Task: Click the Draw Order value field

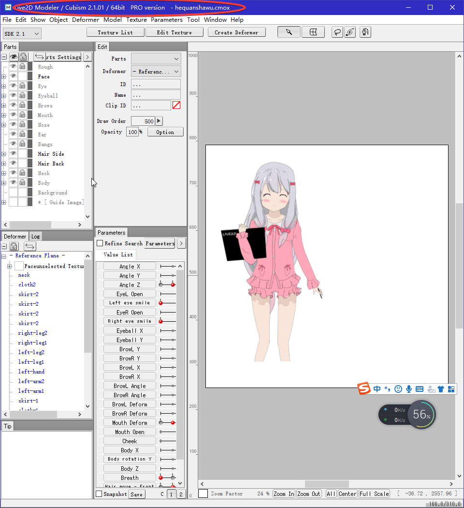Action: (x=143, y=121)
